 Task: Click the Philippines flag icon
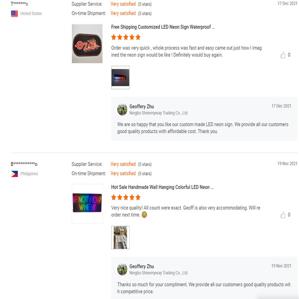click(x=15, y=174)
